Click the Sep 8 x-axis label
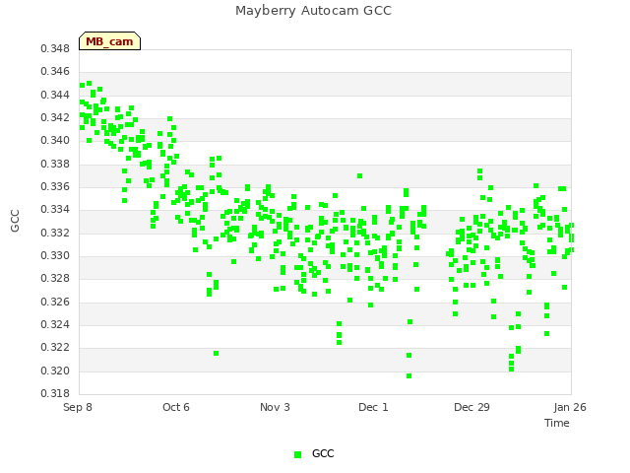 tap(78, 407)
